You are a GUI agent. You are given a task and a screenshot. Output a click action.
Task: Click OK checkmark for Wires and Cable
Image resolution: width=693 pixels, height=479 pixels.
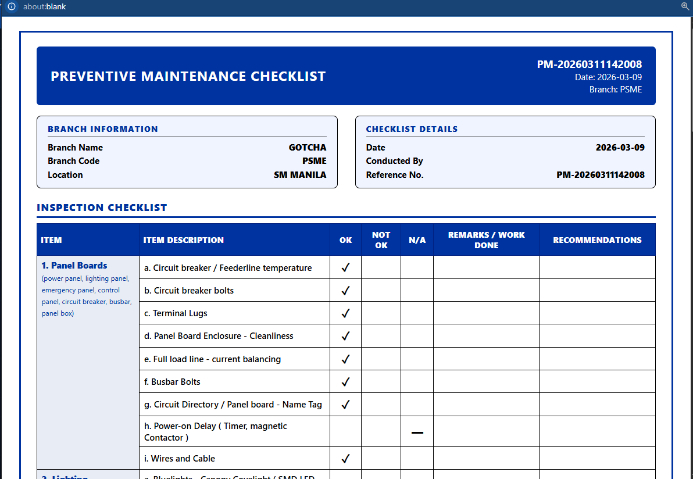[345, 459]
